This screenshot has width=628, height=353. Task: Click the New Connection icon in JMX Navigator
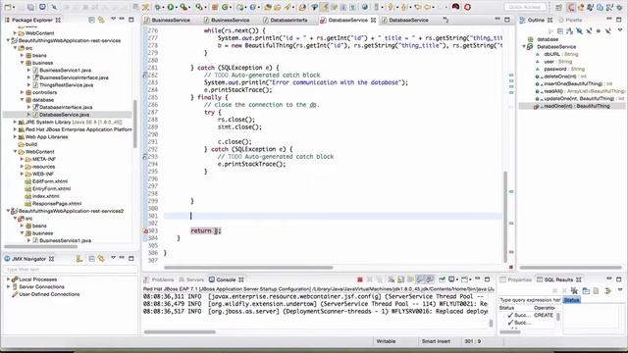[x=79, y=259]
